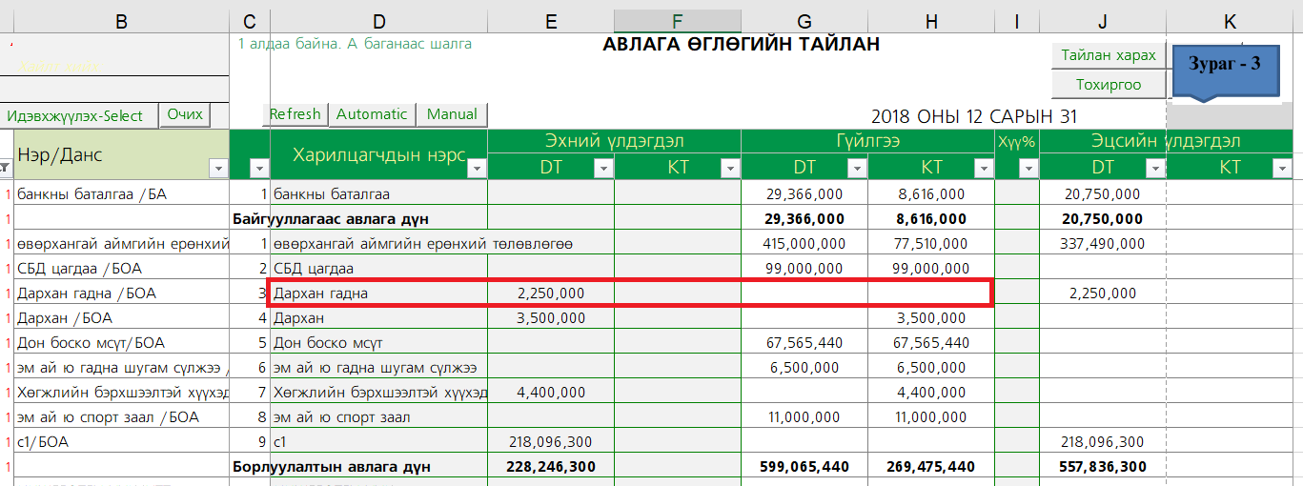Open KT filter arrow under Гүйлгээ

[x=984, y=169]
